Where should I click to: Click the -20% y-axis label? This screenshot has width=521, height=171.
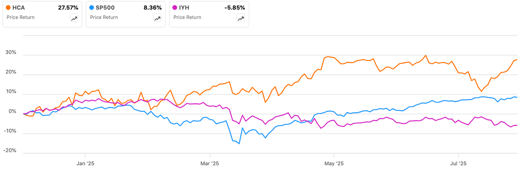click(10, 150)
